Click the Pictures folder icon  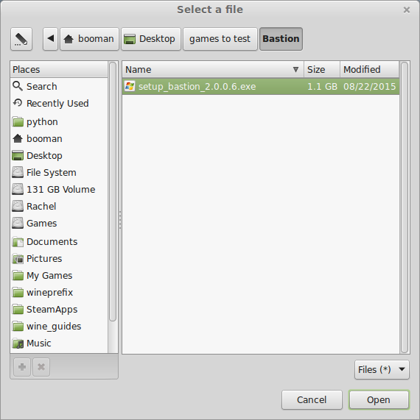18,259
